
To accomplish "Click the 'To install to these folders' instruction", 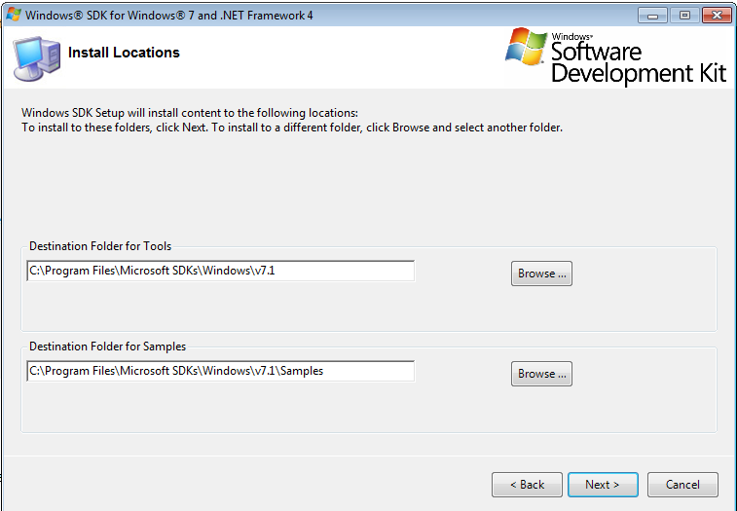I will 292,128.
